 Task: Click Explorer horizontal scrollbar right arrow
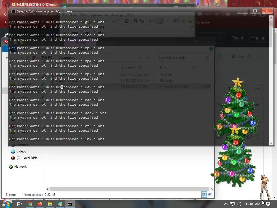(x=212, y=189)
